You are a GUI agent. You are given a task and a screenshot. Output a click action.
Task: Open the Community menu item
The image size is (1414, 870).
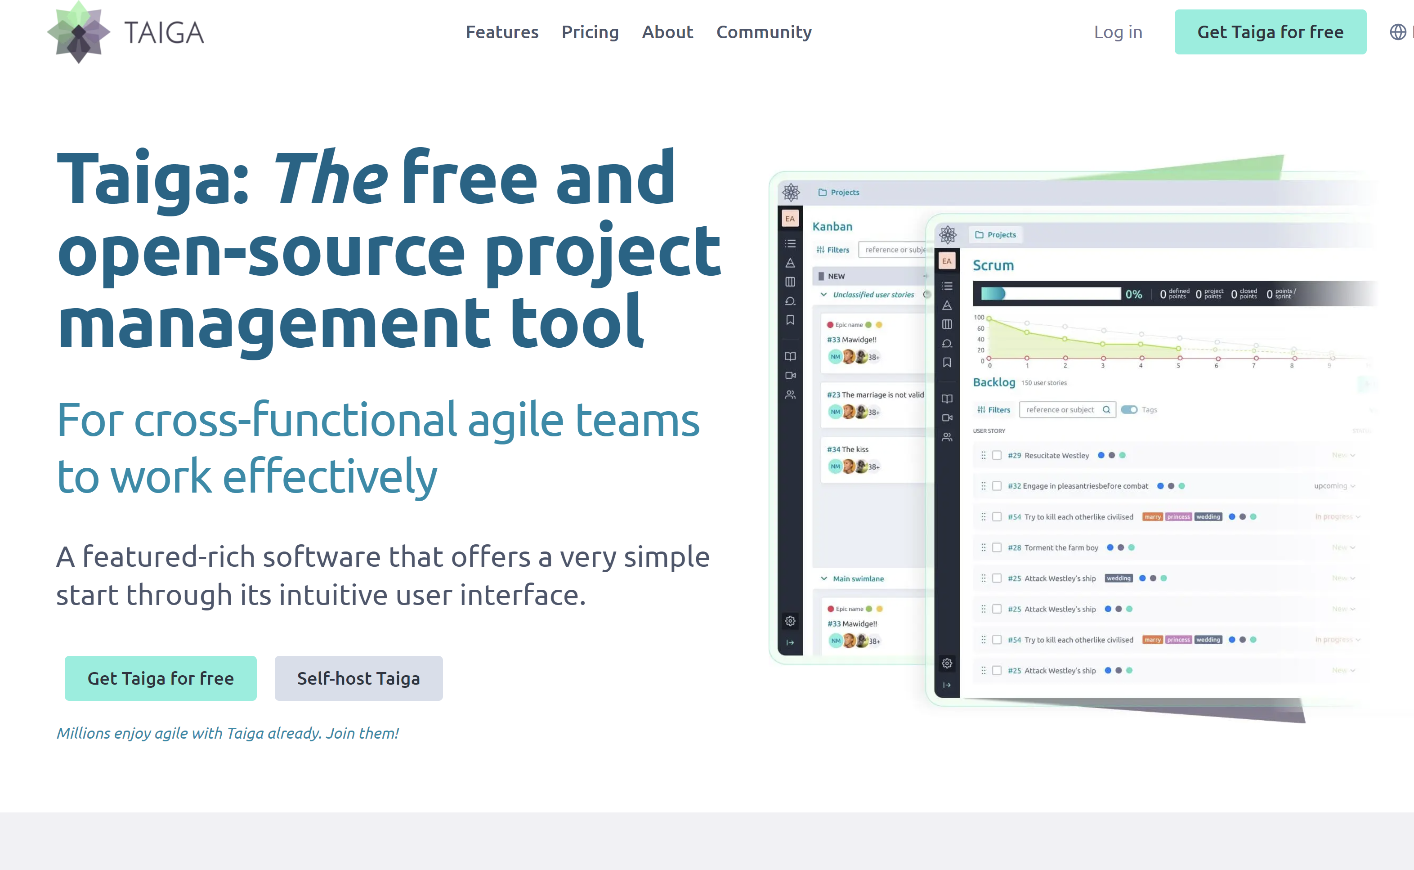pos(764,32)
